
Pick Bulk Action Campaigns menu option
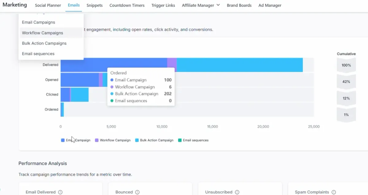tap(51, 43)
